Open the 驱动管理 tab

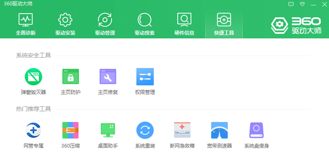pos(105,24)
